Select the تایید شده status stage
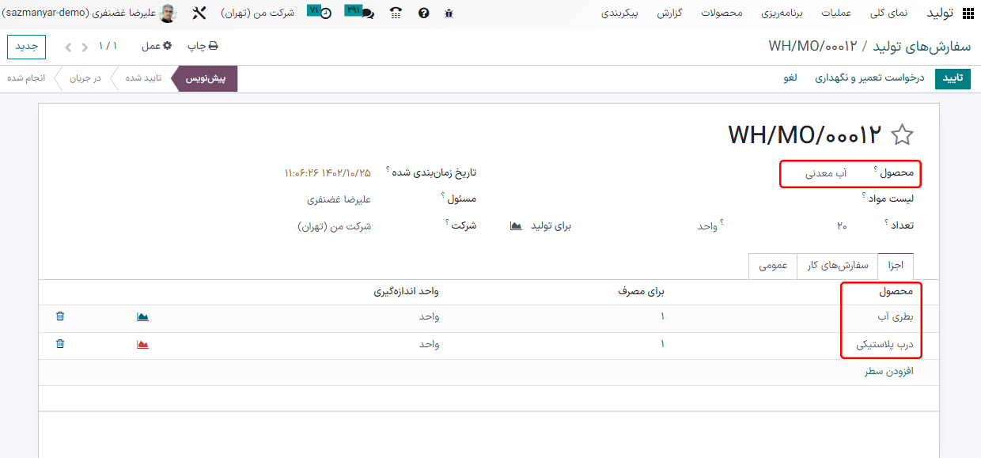981x458 pixels. click(143, 79)
